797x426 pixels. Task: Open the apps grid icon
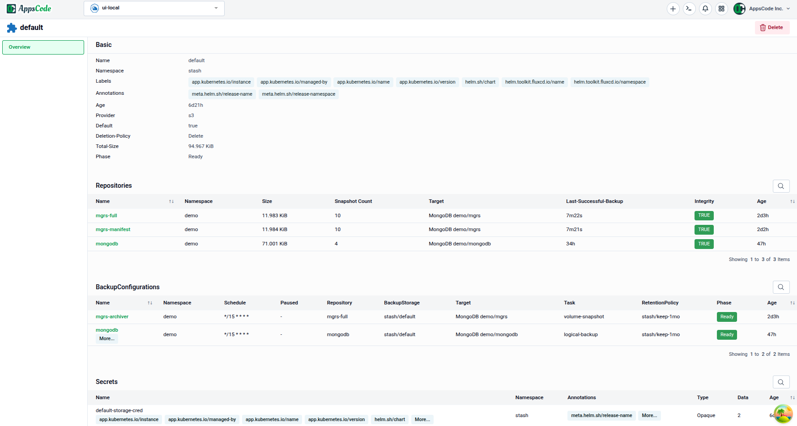coord(722,8)
